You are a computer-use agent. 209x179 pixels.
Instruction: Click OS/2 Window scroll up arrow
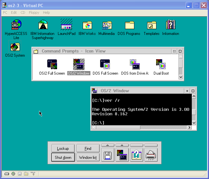tap(194, 96)
